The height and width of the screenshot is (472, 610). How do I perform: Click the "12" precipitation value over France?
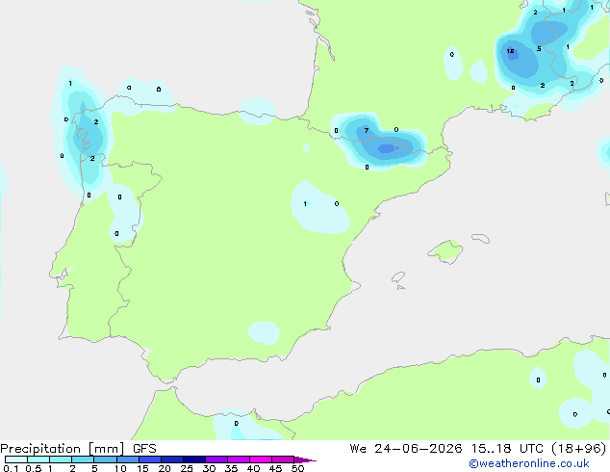510,51
